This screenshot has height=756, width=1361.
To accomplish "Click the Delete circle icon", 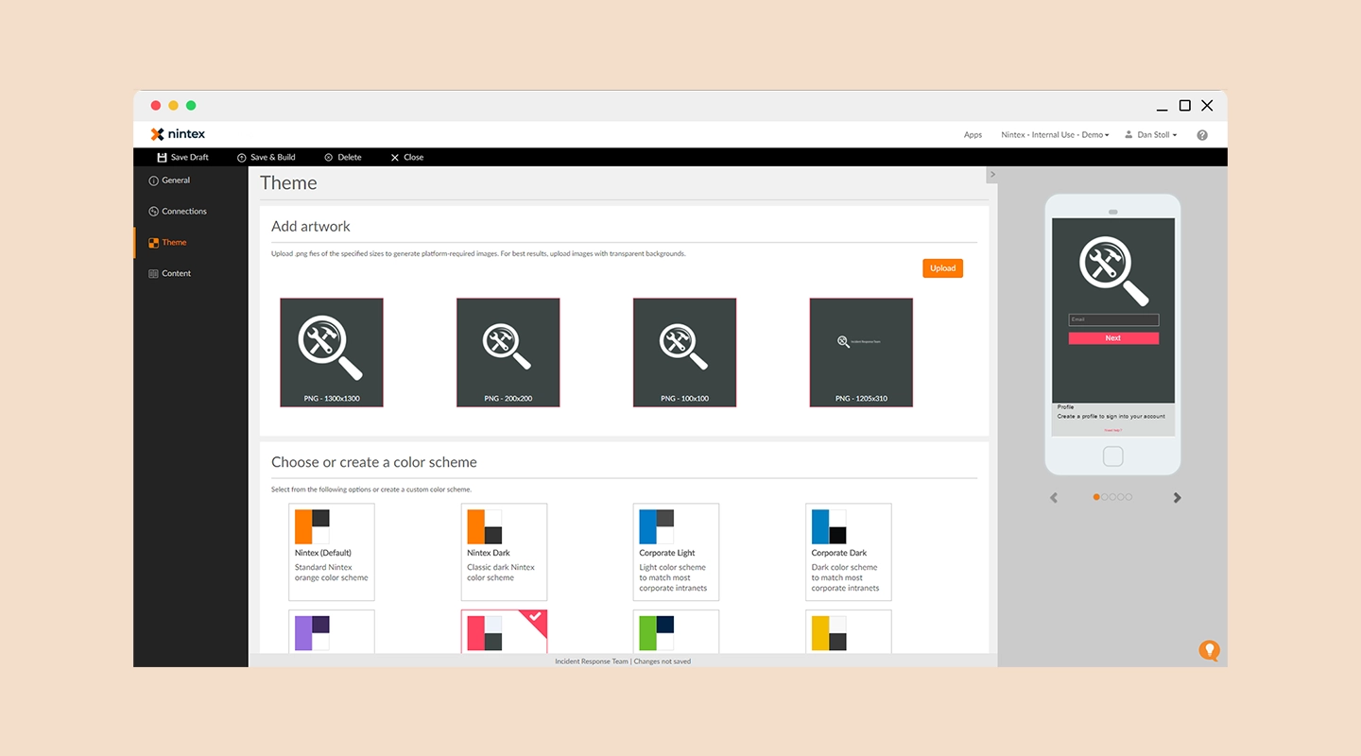I will (x=329, y=157).
